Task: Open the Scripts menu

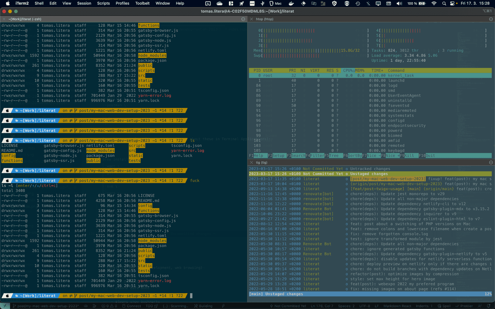Action: pos(103,3)
